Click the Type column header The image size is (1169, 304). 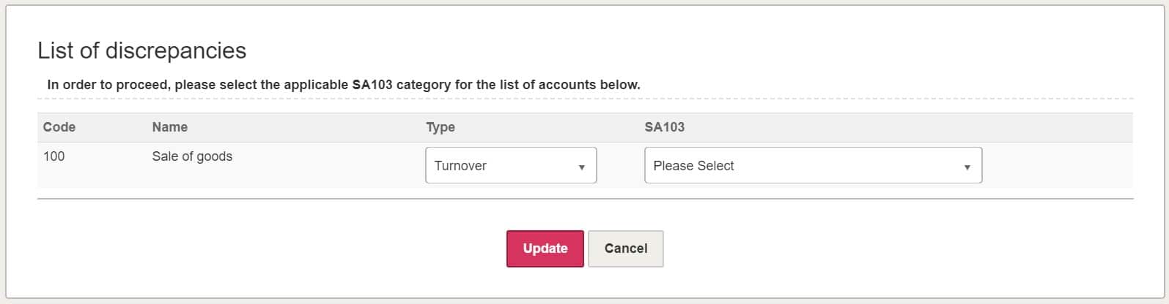click(x=440, y=127)
